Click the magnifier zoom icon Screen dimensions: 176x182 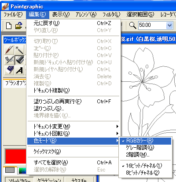(x=132, y=25)
